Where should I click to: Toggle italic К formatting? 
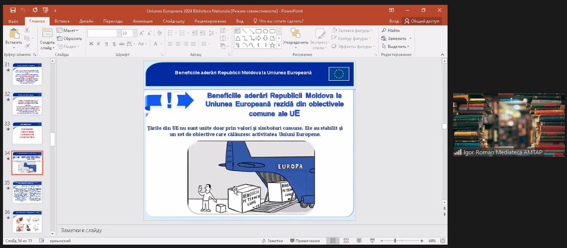pos(99,44)
